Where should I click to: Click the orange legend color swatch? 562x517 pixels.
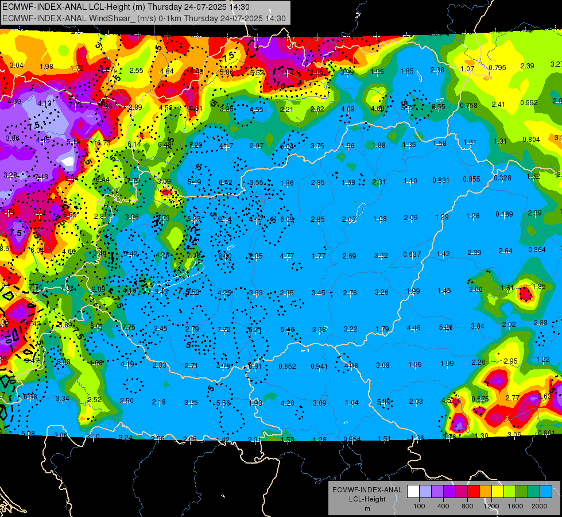[x=486, y=492]
